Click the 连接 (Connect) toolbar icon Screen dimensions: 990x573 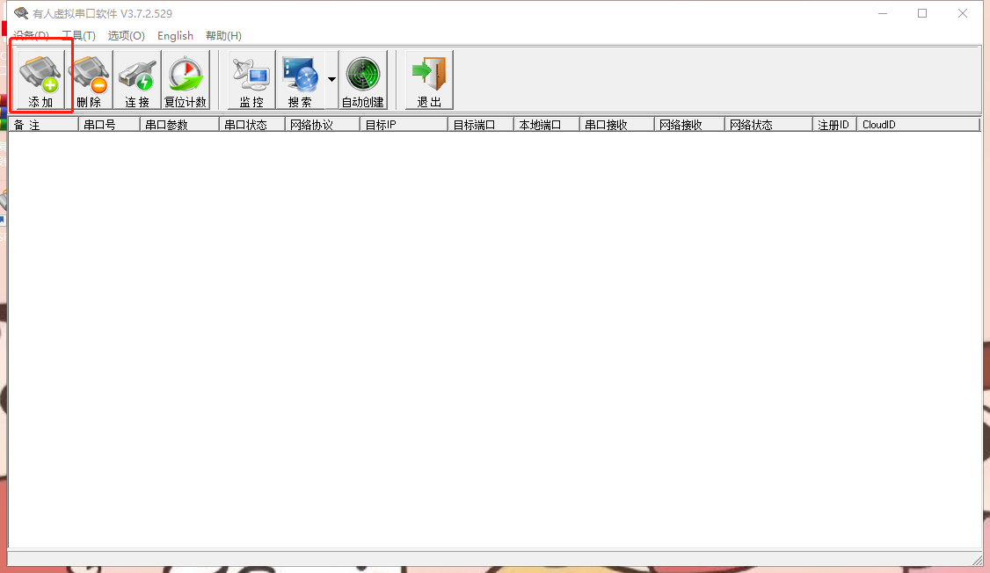137,79
